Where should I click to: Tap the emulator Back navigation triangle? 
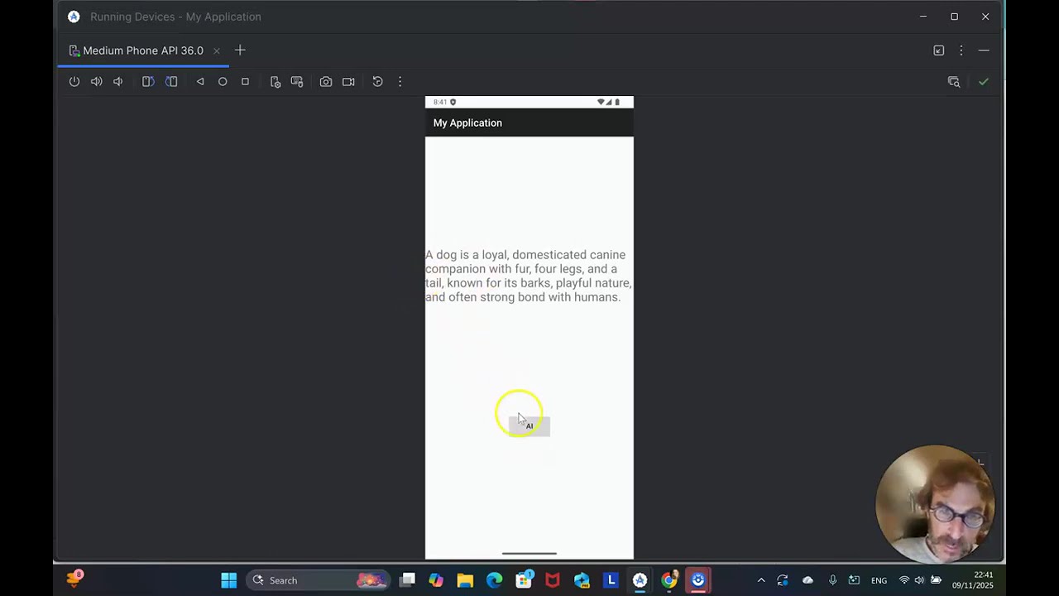tap(200, 82)
